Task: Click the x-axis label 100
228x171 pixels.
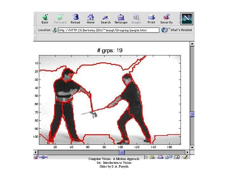Action: (120, 147)
